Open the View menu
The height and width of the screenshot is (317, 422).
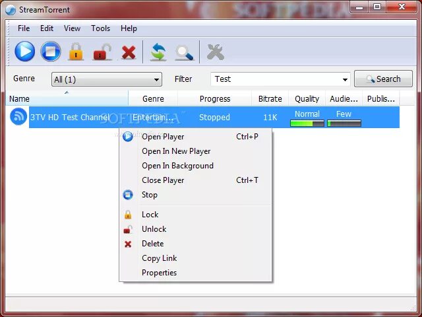[x=72, y=28]
